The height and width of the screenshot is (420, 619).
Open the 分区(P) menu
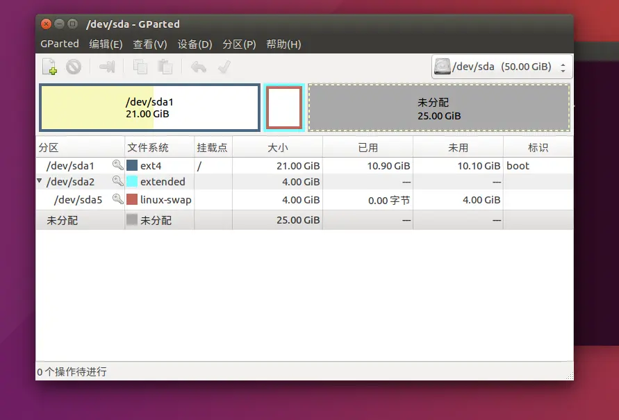pyautogui.click(x=239, y=44)
